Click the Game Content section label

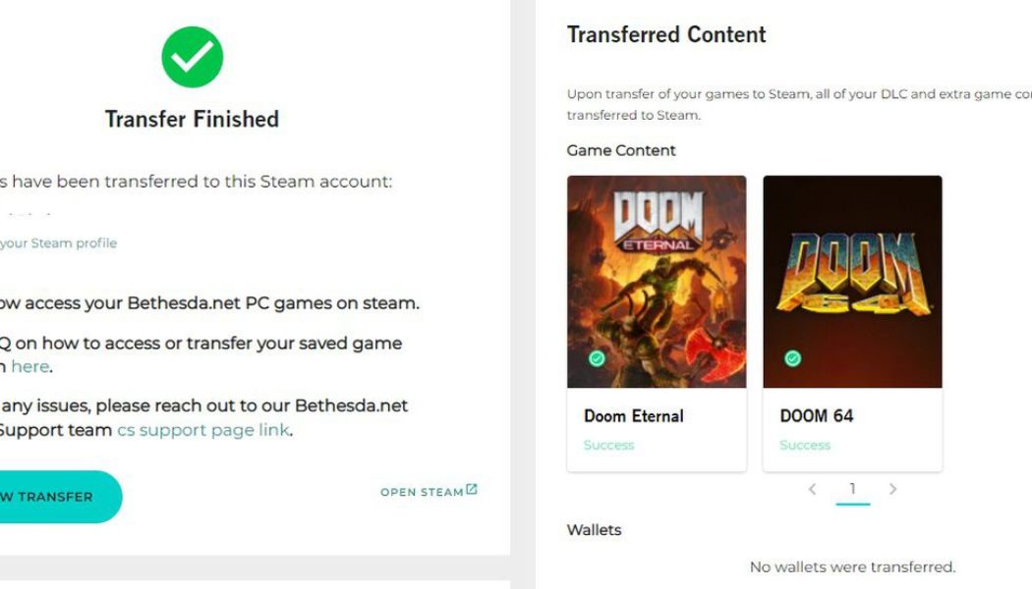pyautogui.click(x=620, y=150)
